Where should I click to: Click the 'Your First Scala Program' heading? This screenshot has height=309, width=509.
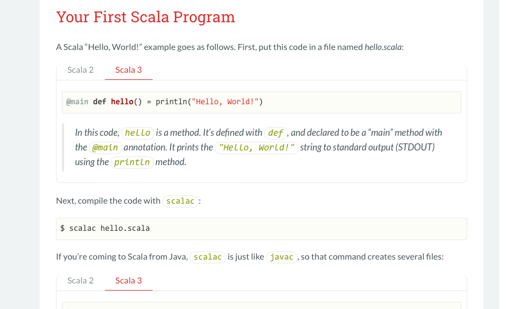pyautogui.click(x=146, y=17)
